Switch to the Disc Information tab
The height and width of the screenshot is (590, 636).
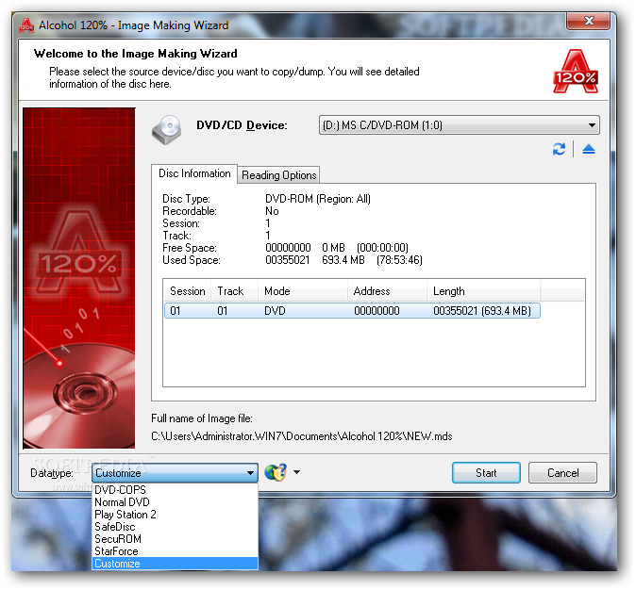pos(194,173)
